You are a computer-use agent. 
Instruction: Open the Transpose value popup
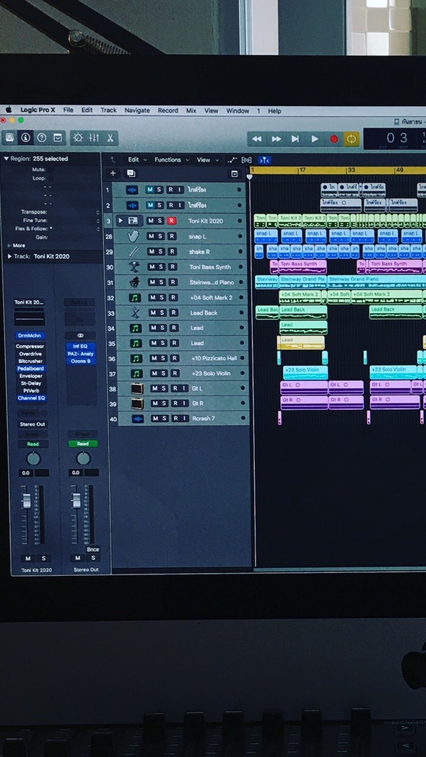98,212
